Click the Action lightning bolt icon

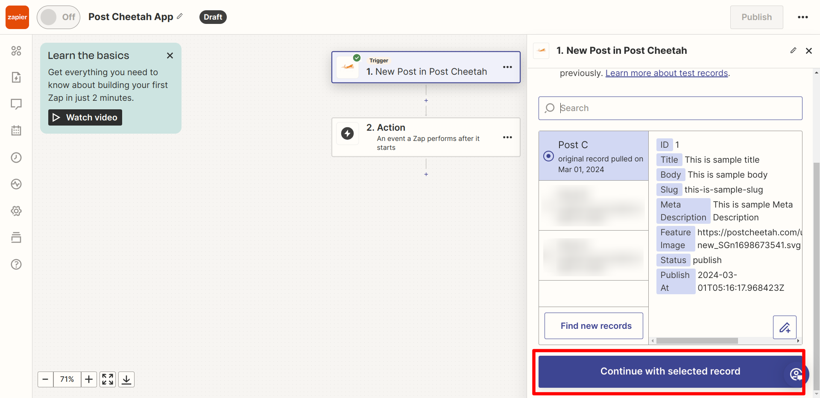[347, 133]
